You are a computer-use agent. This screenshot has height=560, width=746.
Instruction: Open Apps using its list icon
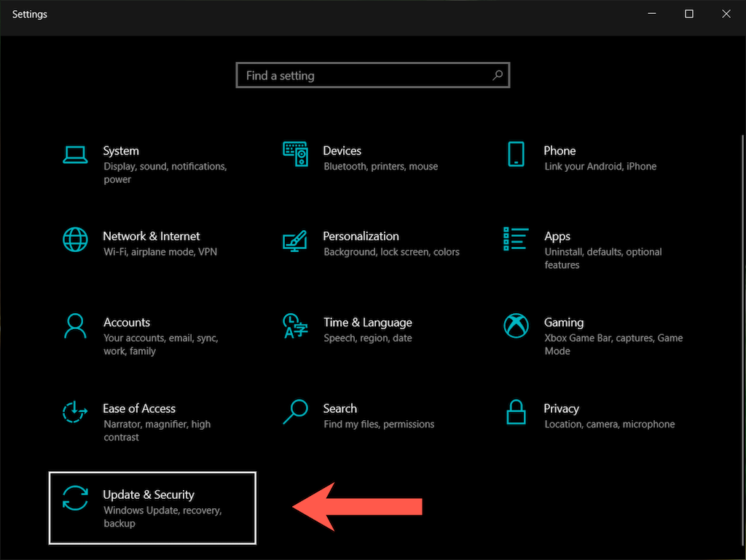[x=516, y=239]
